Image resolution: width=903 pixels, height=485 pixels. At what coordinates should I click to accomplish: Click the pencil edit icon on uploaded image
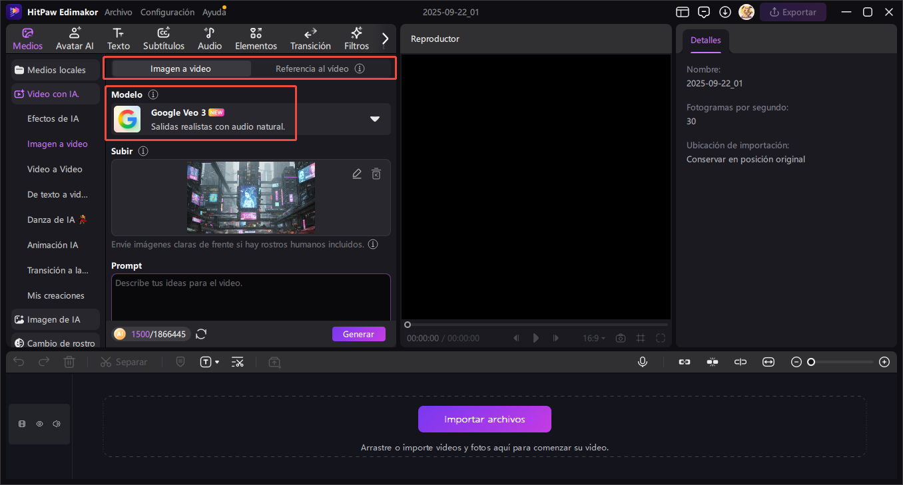point(357,174)
